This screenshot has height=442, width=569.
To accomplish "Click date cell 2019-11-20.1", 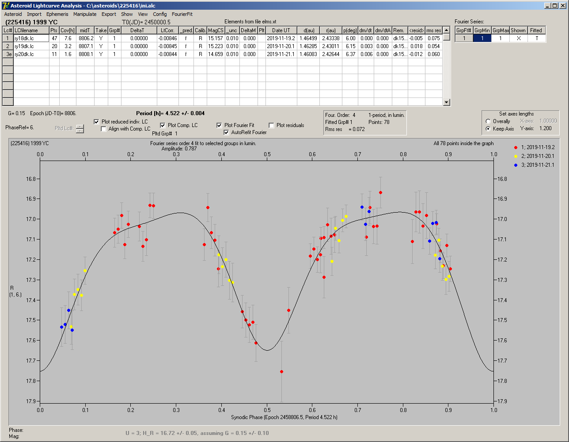I will 281,46.
